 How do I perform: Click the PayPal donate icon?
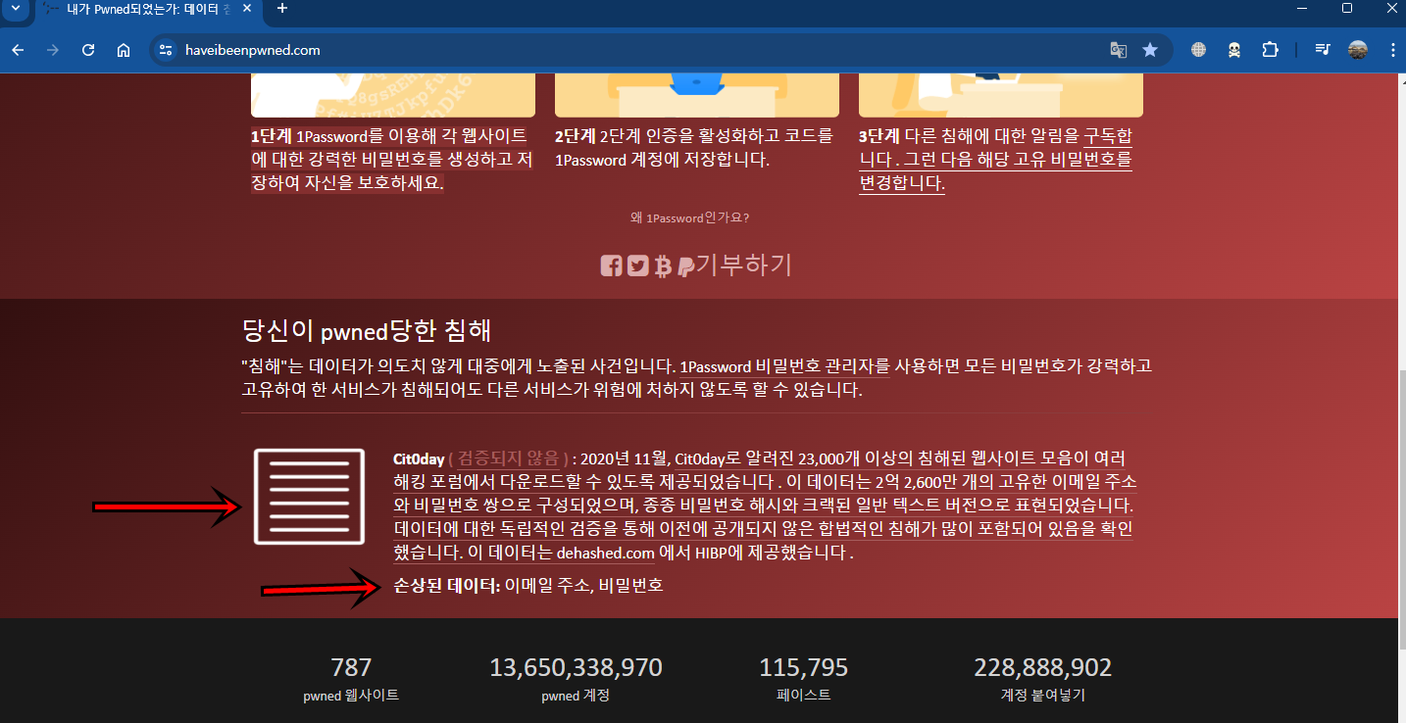coord(686,265)
